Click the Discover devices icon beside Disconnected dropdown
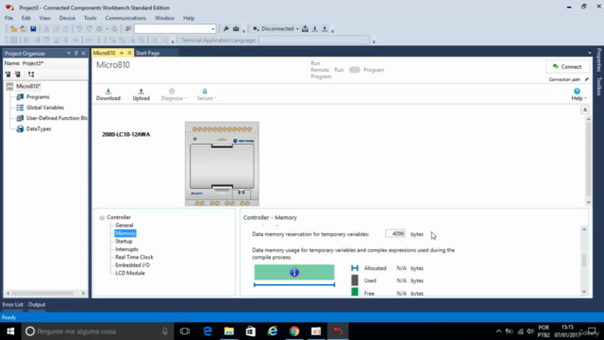This screenshot has width=604, height=340. 305,29
